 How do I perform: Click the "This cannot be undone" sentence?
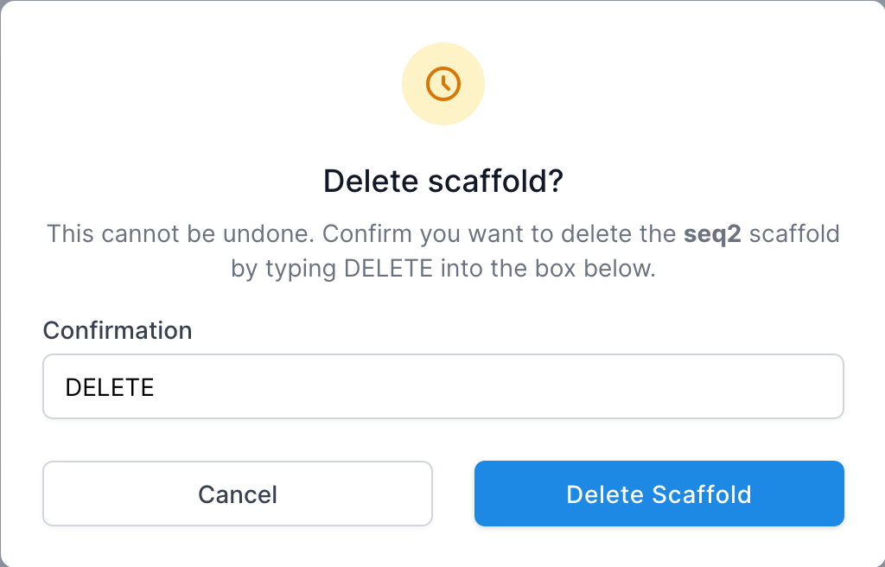click(x=180, y=234)
